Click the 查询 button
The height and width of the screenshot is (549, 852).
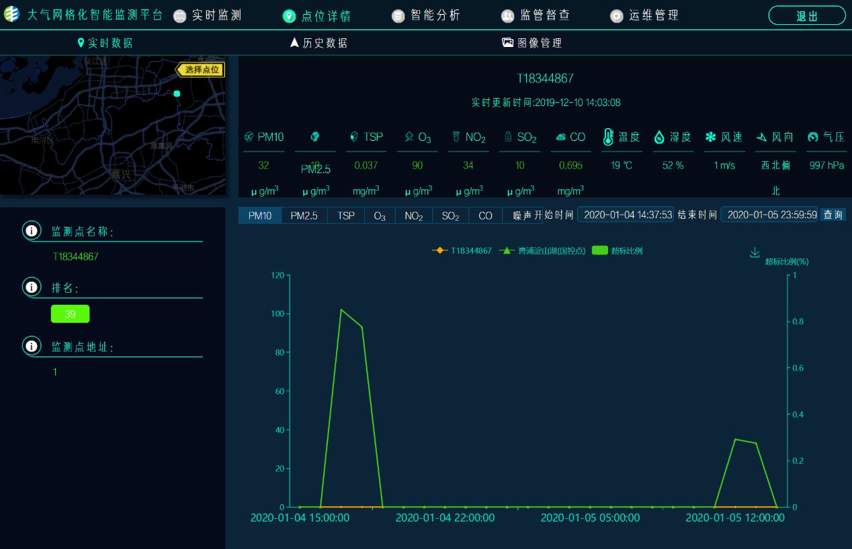pos(833,215)
